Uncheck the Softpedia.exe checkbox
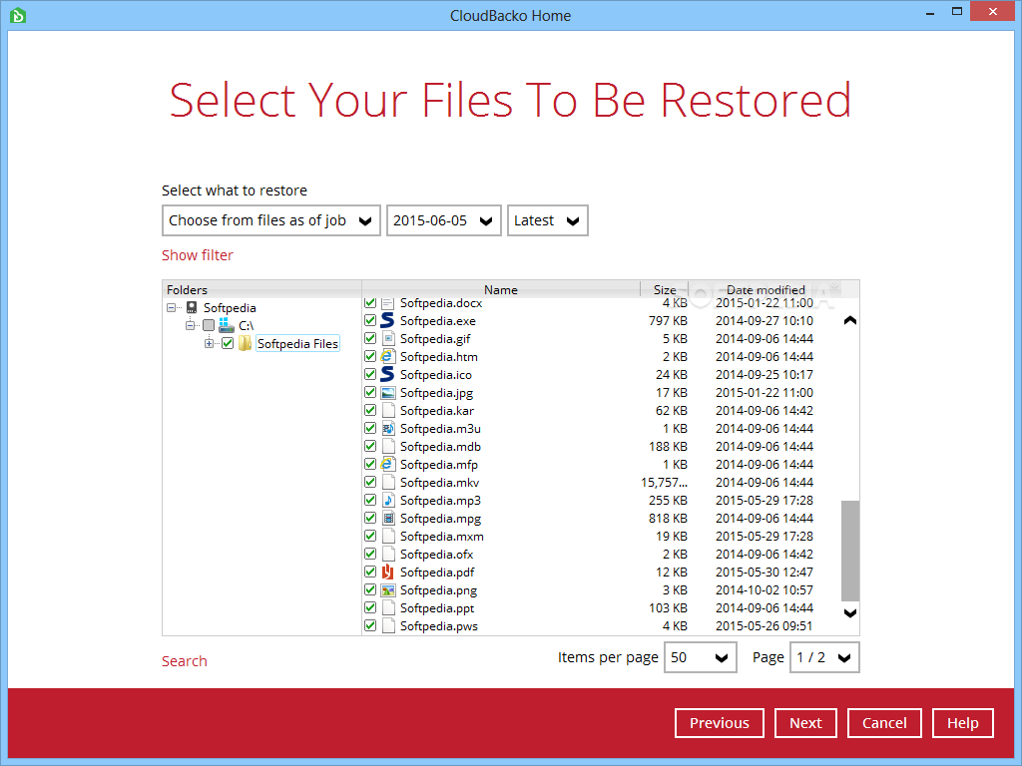Image resolution: width=1022 pixels, height=766 pixels. tap(370, 320)
